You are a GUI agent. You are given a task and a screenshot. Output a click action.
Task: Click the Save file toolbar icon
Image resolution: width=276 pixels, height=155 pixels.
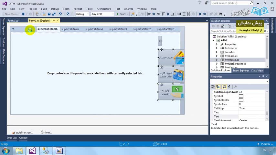(49, 14)
